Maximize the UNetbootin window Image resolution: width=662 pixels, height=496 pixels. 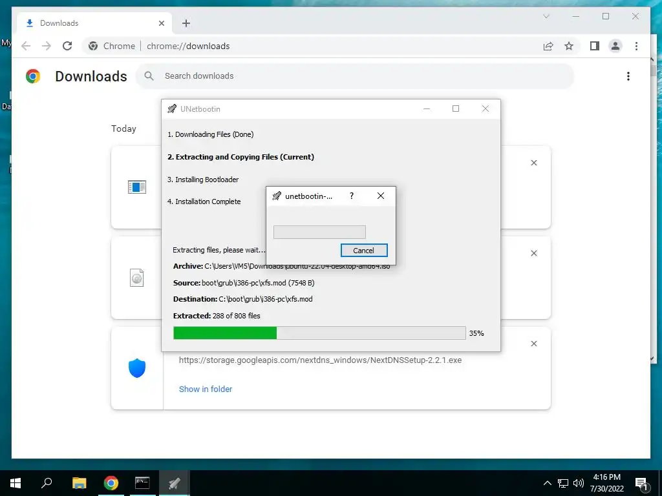click(x=456, y=108)
